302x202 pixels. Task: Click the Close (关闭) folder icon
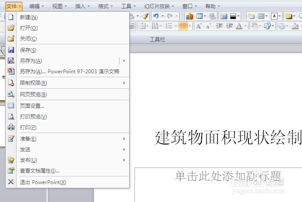[11, 38]
